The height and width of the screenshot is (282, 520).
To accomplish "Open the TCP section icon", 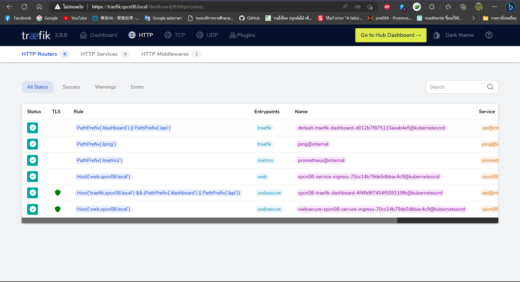I will click(x=168, y=35).
